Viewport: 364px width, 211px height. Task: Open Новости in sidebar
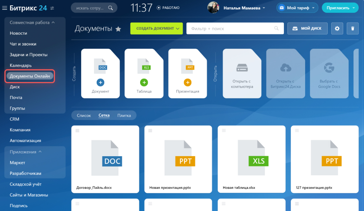pos(18,33)
